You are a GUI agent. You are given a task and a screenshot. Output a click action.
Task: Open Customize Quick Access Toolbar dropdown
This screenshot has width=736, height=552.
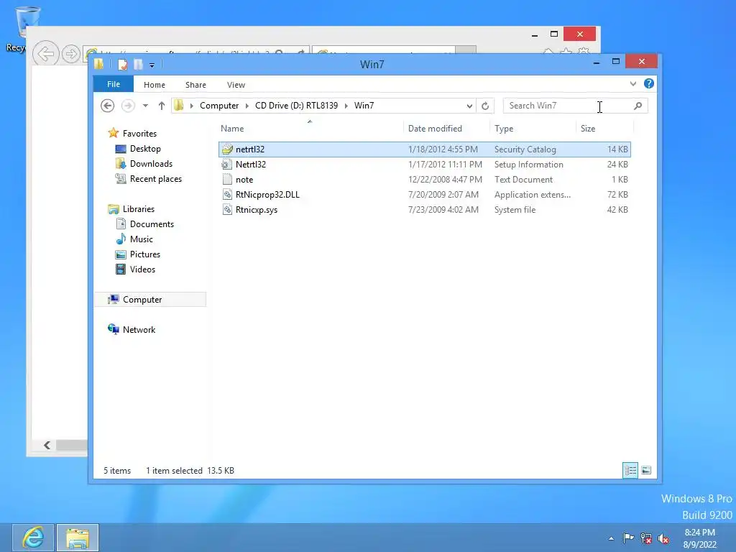[152, 65]
